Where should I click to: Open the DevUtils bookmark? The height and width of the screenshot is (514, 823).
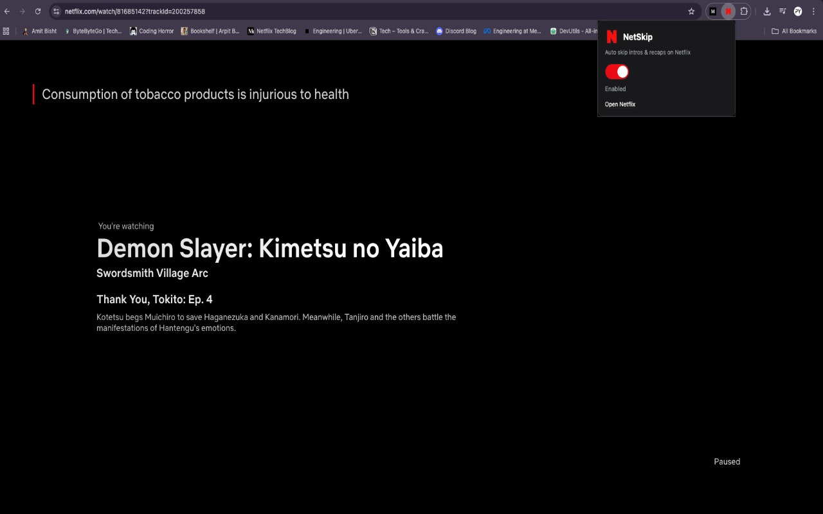[x=574, y=31]
